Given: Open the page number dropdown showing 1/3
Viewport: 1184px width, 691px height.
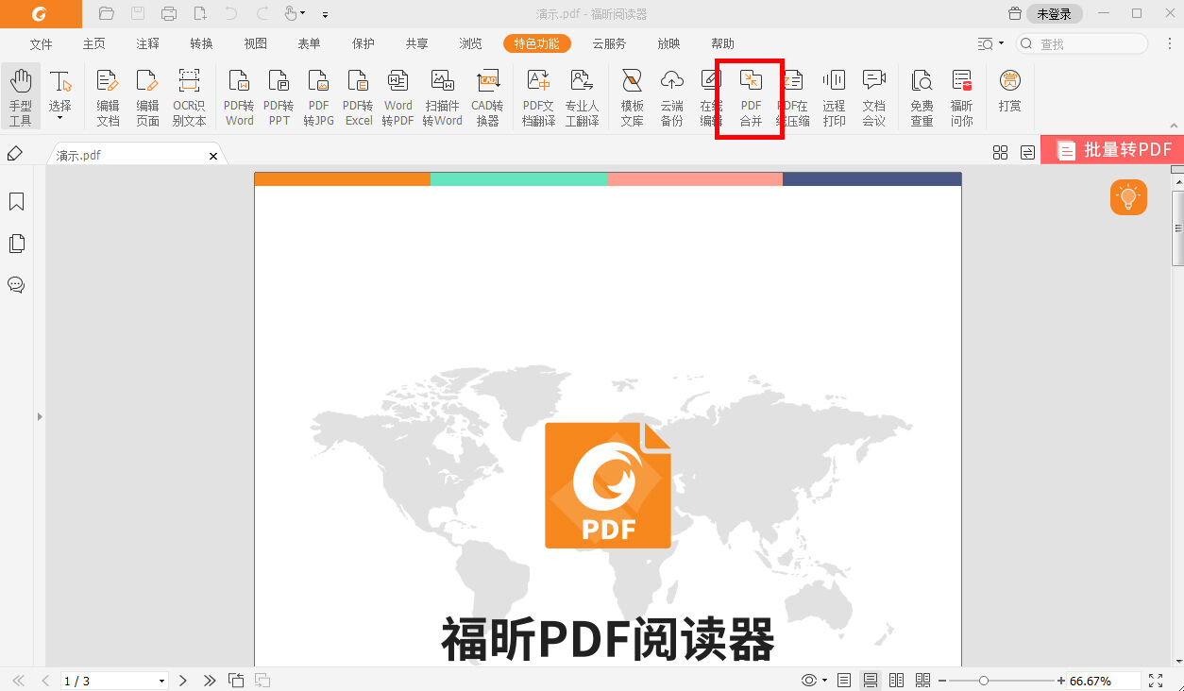Looking at the screenshot, I should coord(161,680).
